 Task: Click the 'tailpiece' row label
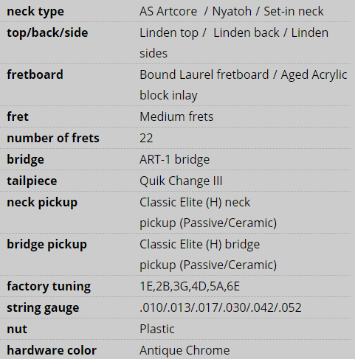32,181
